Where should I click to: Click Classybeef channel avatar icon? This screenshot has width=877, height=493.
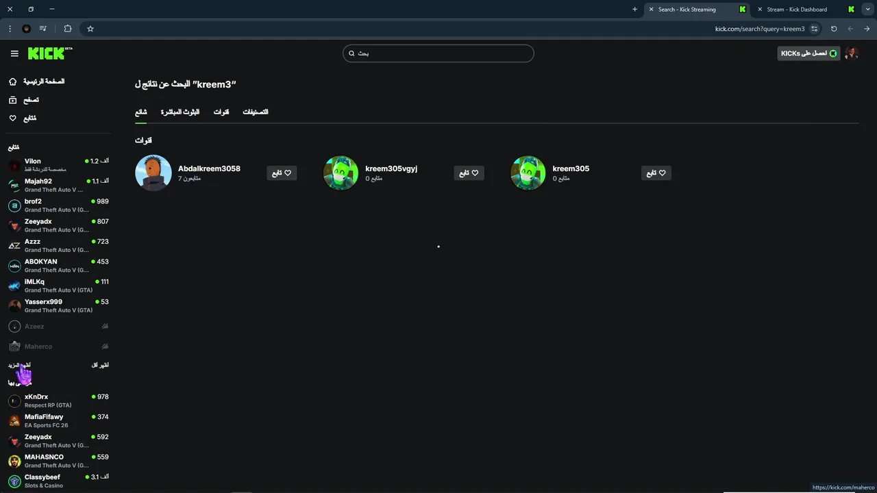(14, 481)
